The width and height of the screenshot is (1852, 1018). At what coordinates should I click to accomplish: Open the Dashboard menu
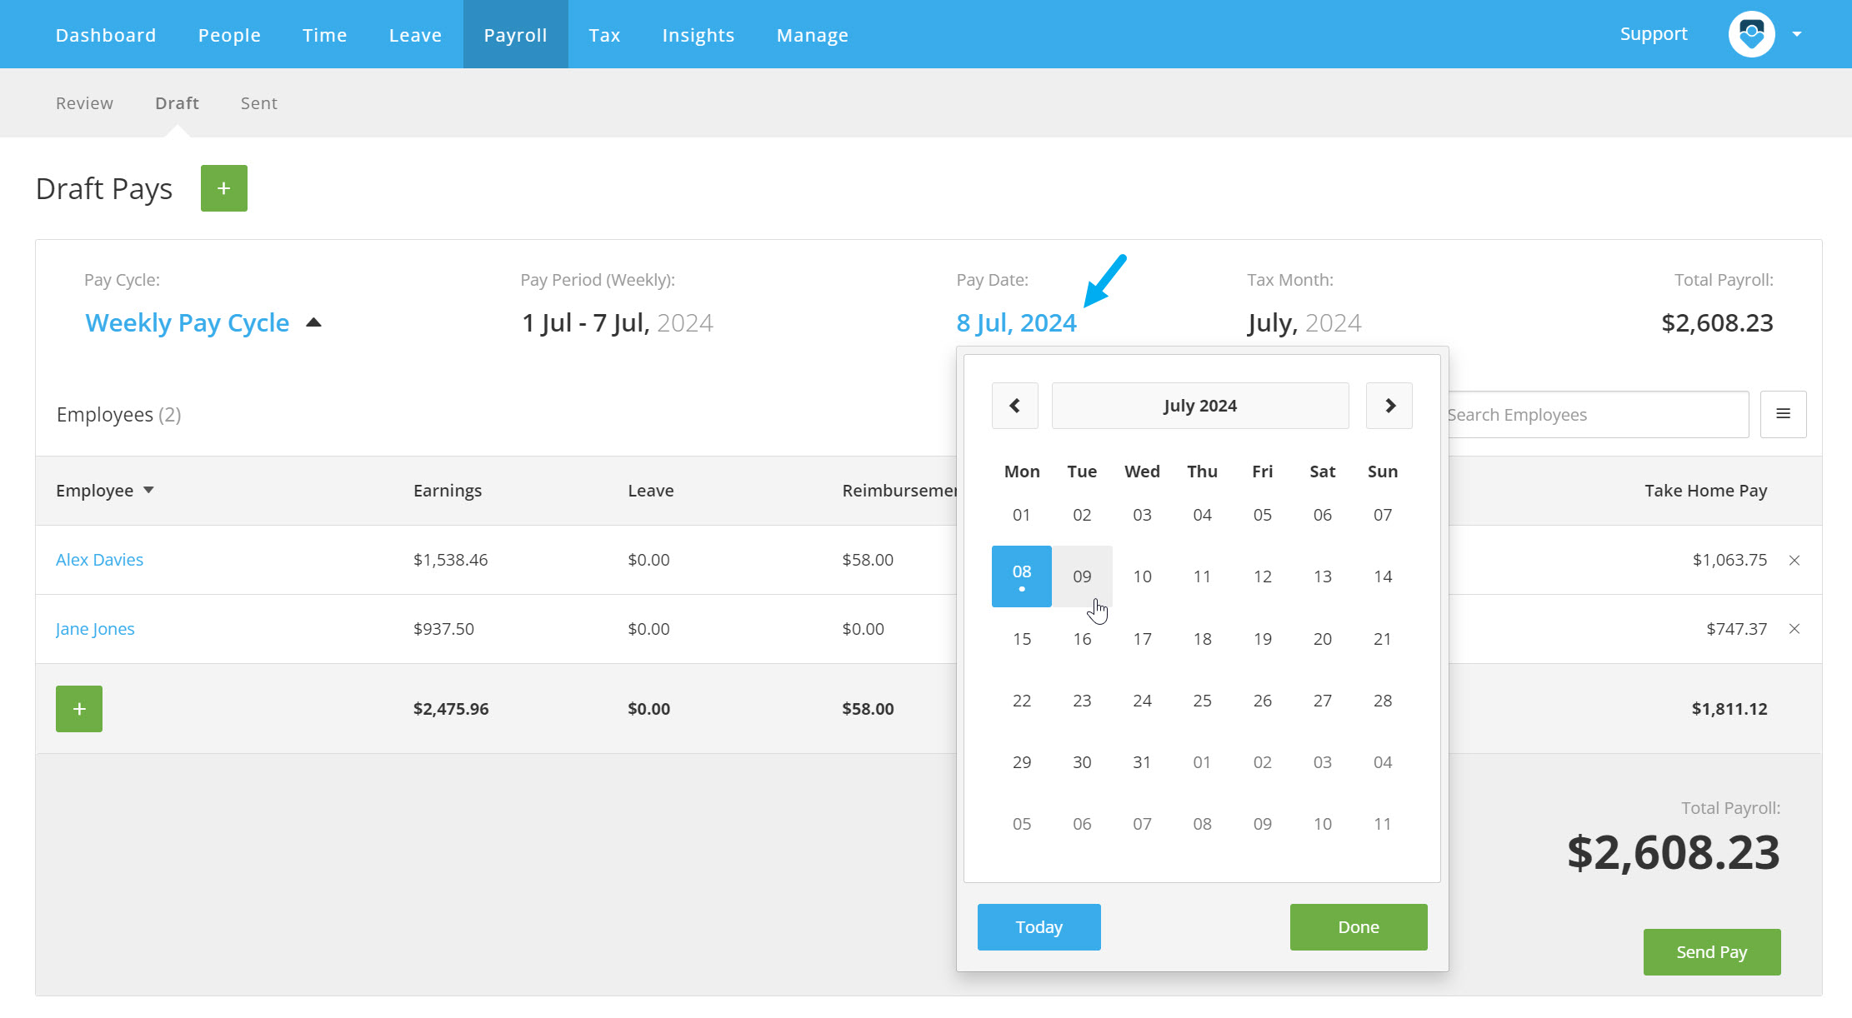(x=106, y=35)
